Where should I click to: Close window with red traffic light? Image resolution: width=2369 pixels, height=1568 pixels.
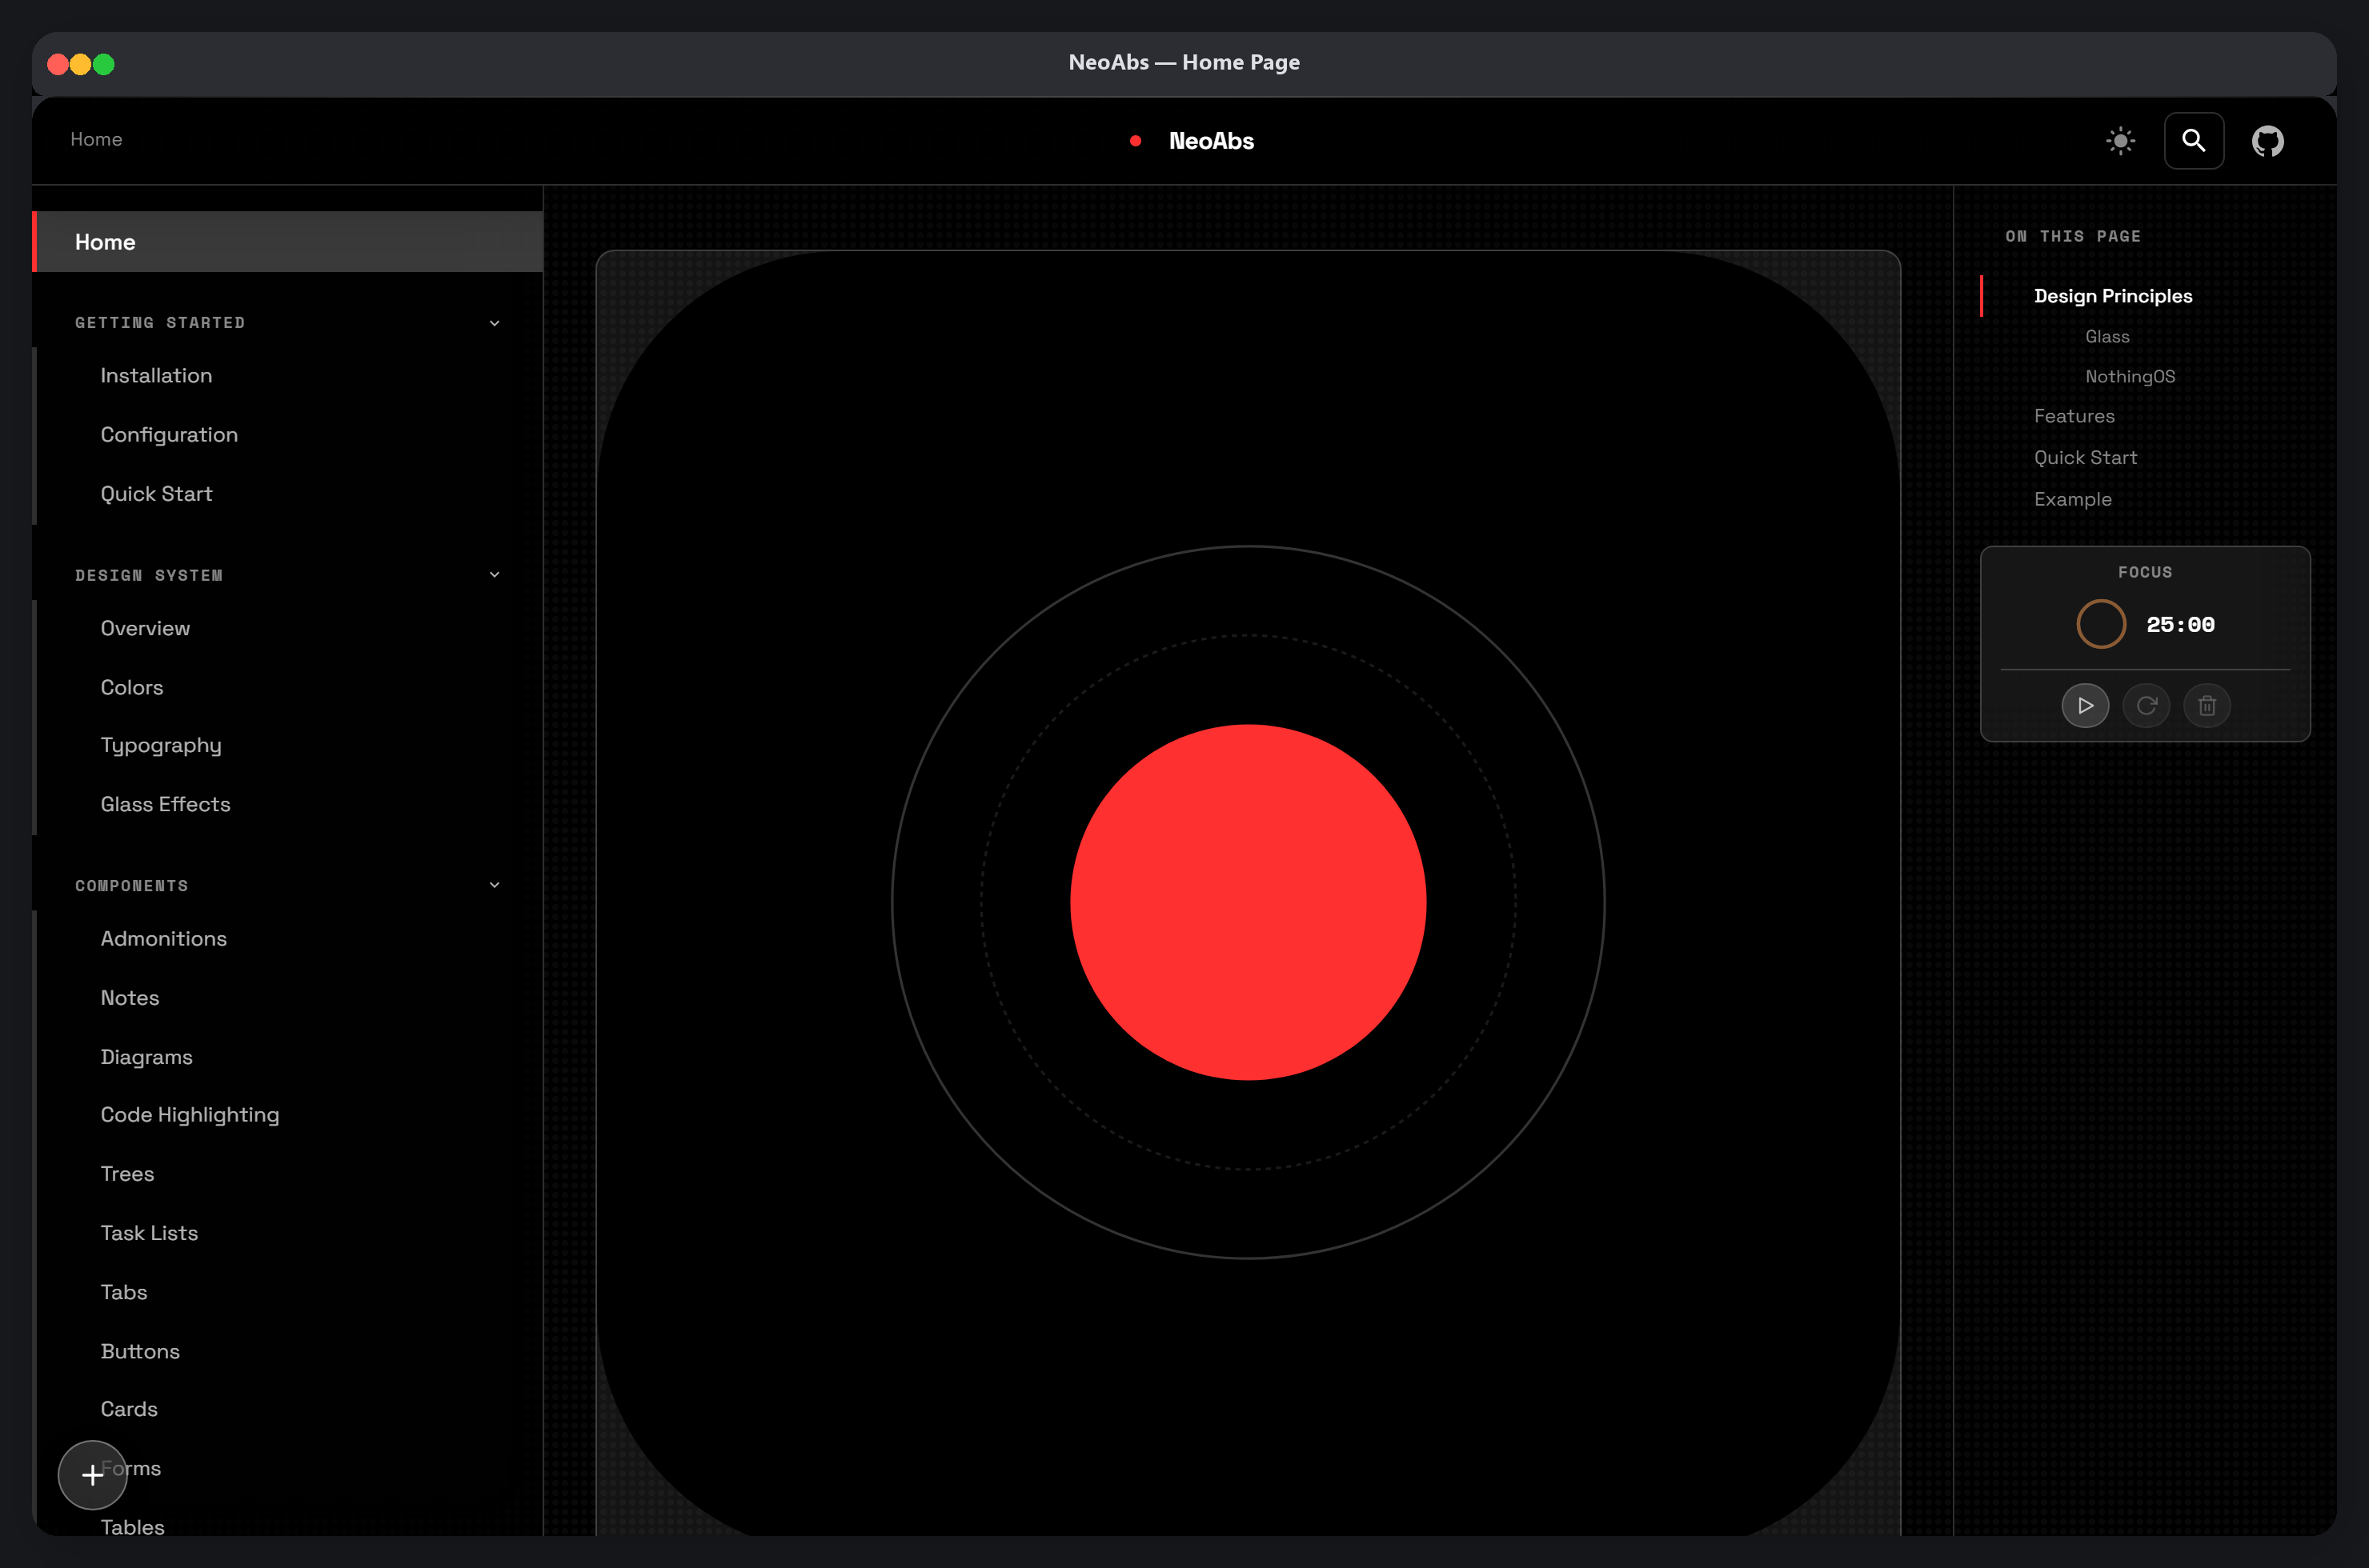coord(58,64)
